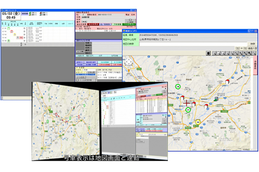Click the first magnifier zoom icon
259x172 pixels.
pos(214,53)
